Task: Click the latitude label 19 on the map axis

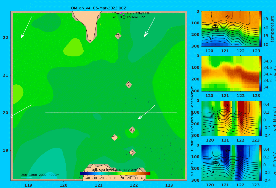Action: click(x=6, y=150)
